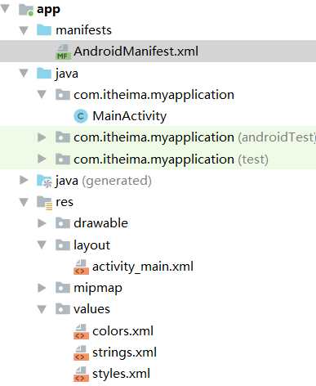This screenshot has width=316, height=386.
Task: Open colors.xml file name
Action: click(x=122, y=331)
